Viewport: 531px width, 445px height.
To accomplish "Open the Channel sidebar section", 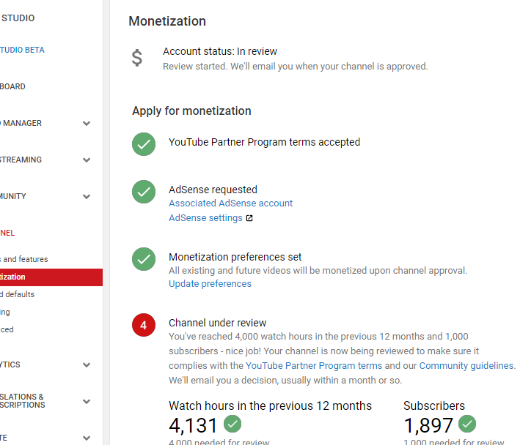I will [x=7, y=233].
